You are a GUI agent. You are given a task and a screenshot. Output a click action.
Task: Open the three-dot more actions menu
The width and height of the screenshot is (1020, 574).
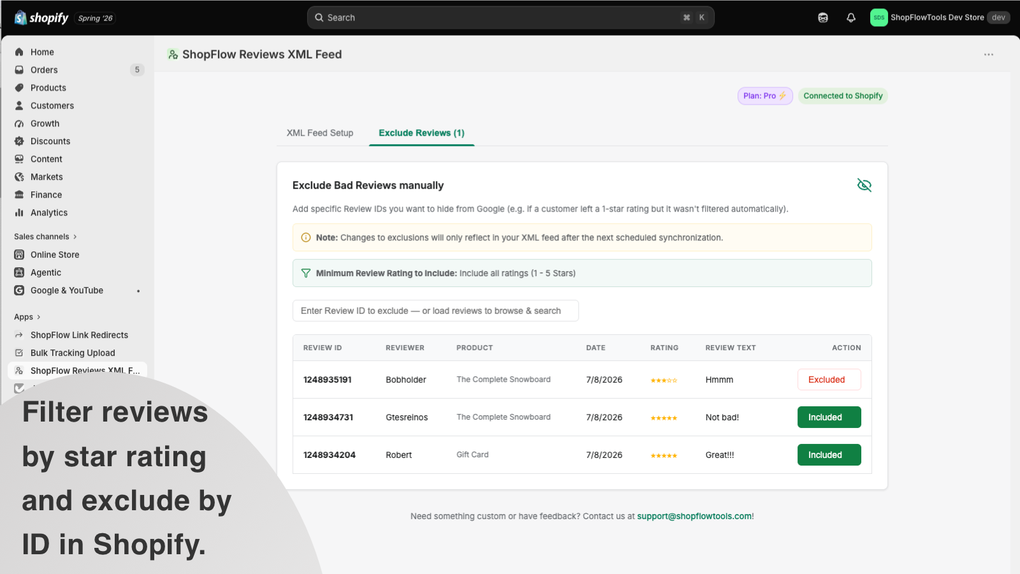point(989,55)
